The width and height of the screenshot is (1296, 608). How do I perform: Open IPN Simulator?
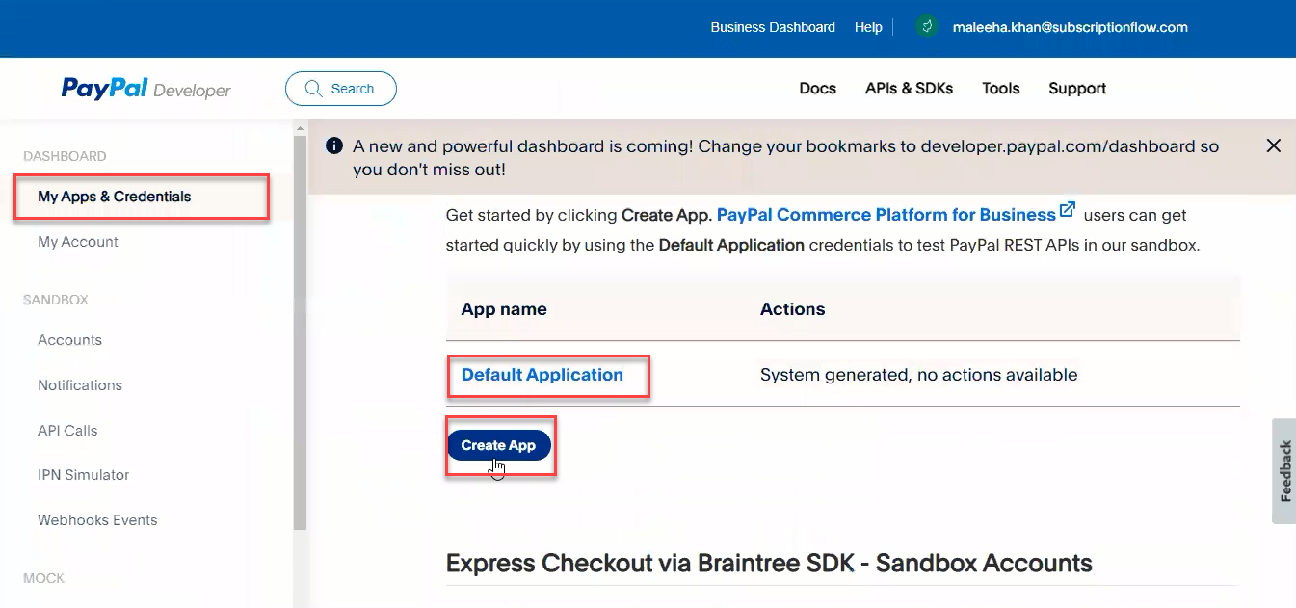point(84,475)
